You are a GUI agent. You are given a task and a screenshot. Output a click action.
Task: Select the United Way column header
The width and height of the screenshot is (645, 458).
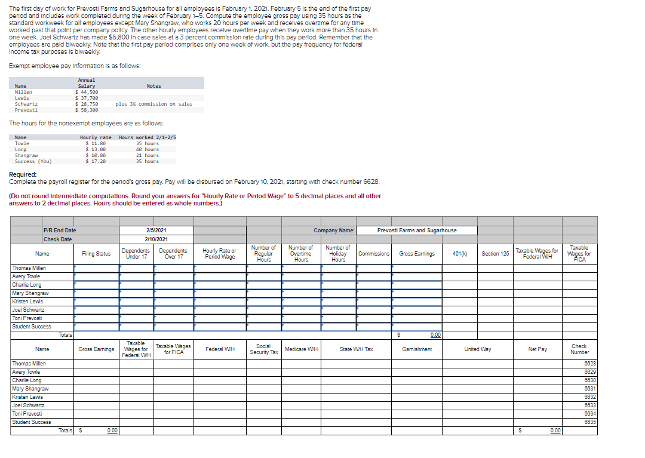point(478,349)
